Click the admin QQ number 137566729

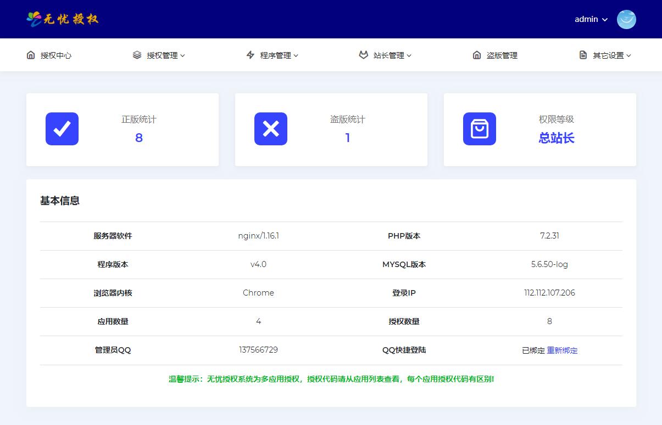click(x=258, y=350)
